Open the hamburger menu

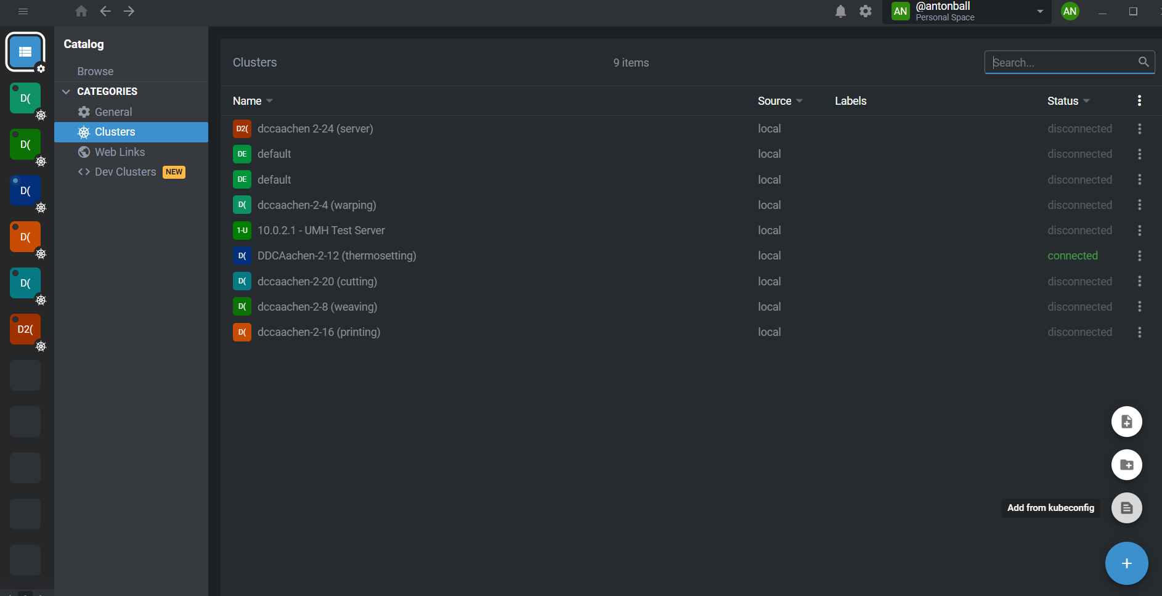click(23, 11)
